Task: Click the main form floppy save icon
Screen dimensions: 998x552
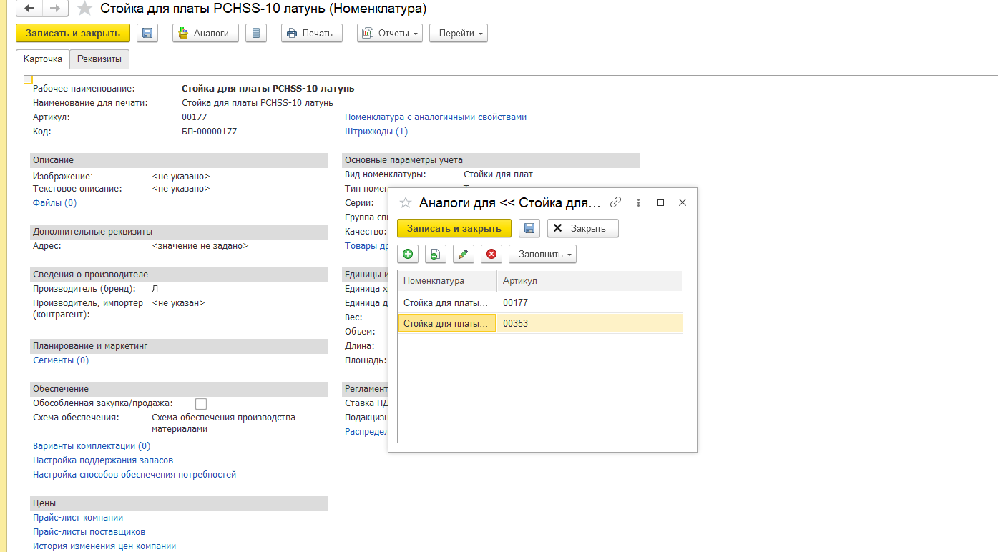Action: 147,33
